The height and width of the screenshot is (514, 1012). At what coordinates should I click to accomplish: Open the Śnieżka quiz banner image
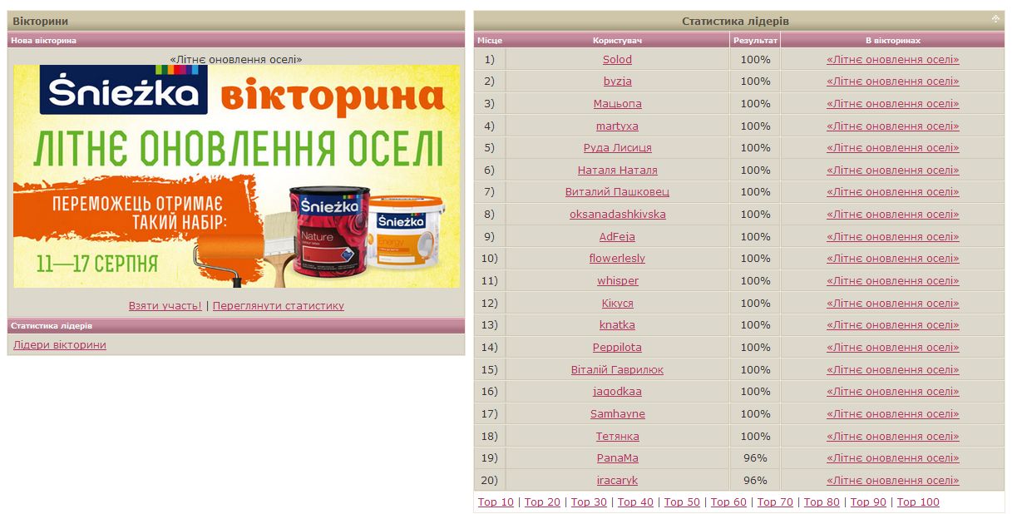[x=236, y=176]
